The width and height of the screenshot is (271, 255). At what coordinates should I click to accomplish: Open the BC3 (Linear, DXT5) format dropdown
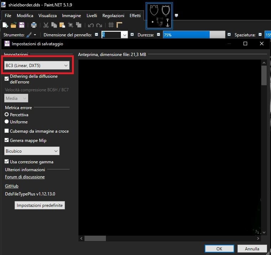click(x=37, y=65)
